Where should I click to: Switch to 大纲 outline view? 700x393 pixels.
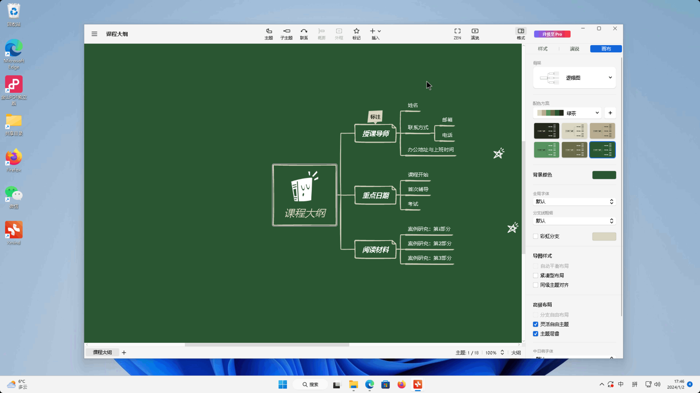coord(516,353)
